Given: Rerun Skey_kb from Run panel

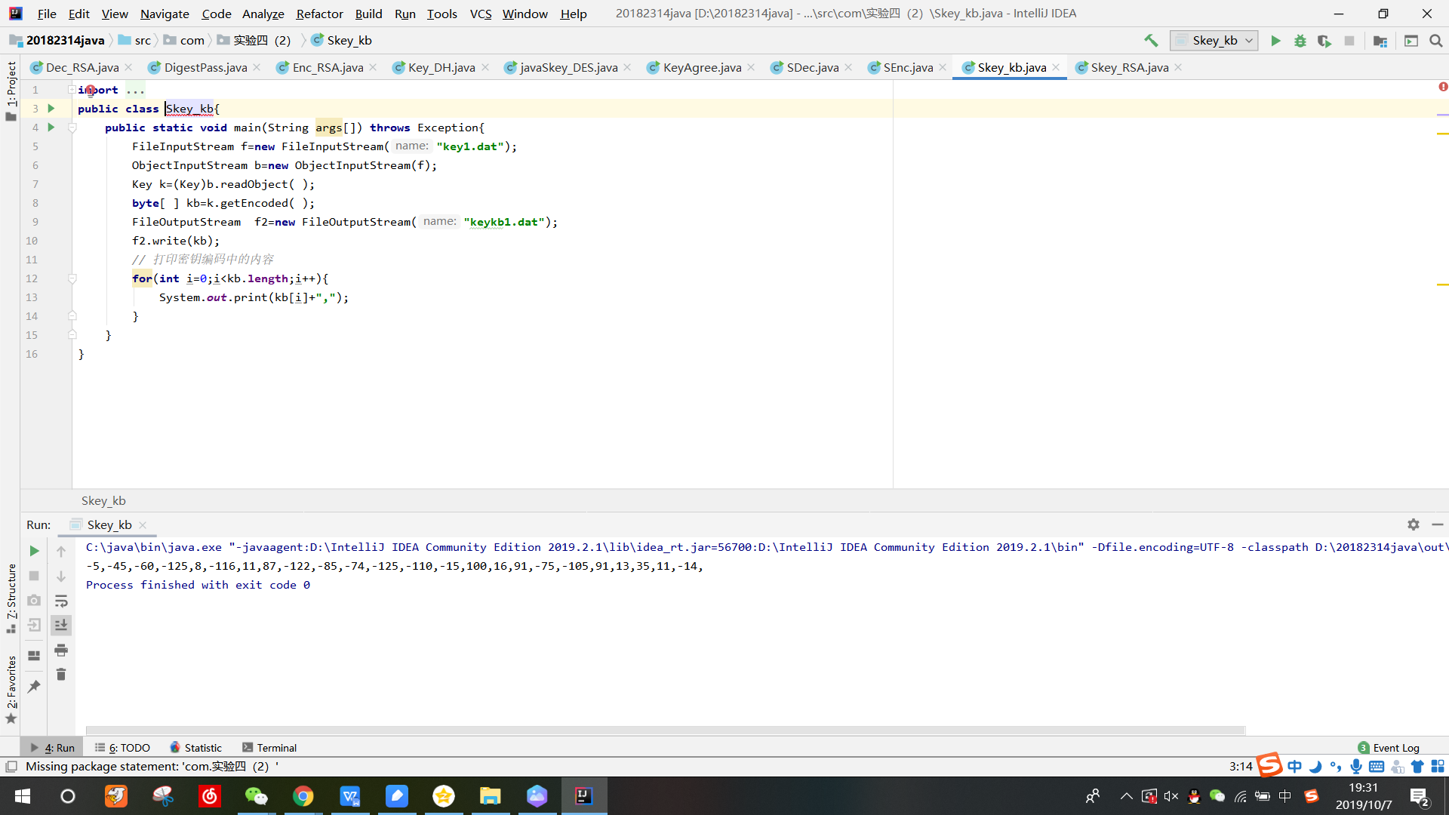Looking at the screenshot, I should [34, 551].
